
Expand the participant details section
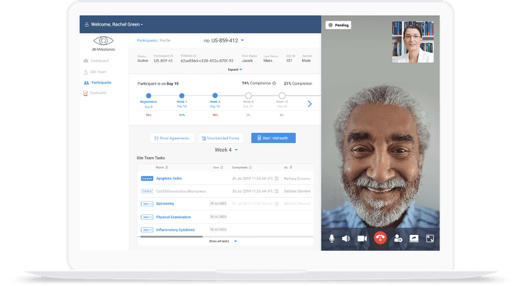tap(235, 69)
